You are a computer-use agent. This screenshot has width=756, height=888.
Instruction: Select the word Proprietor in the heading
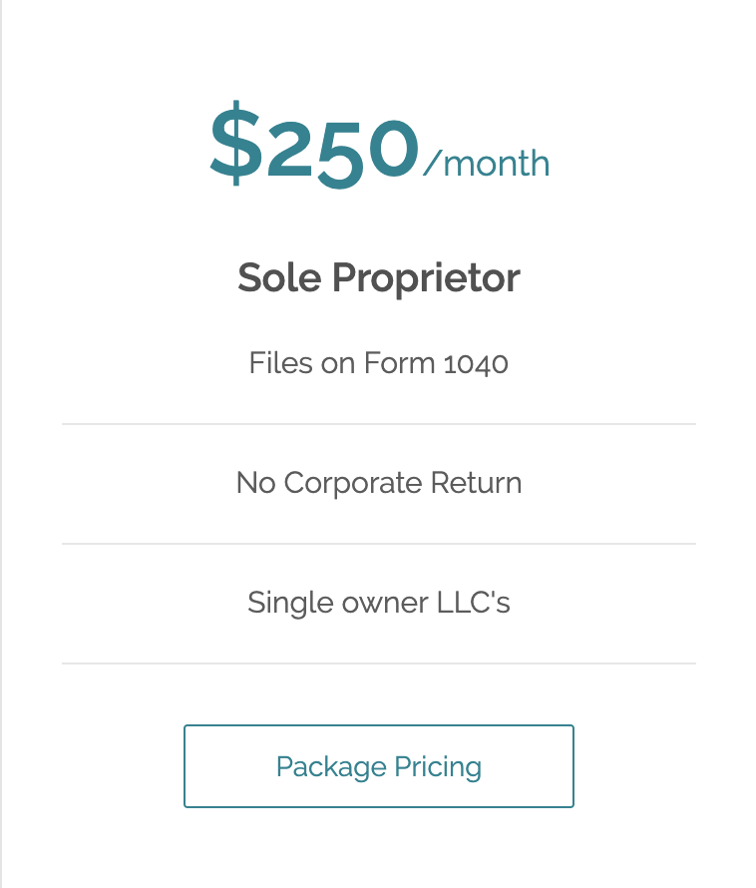[x=426, y=278]
